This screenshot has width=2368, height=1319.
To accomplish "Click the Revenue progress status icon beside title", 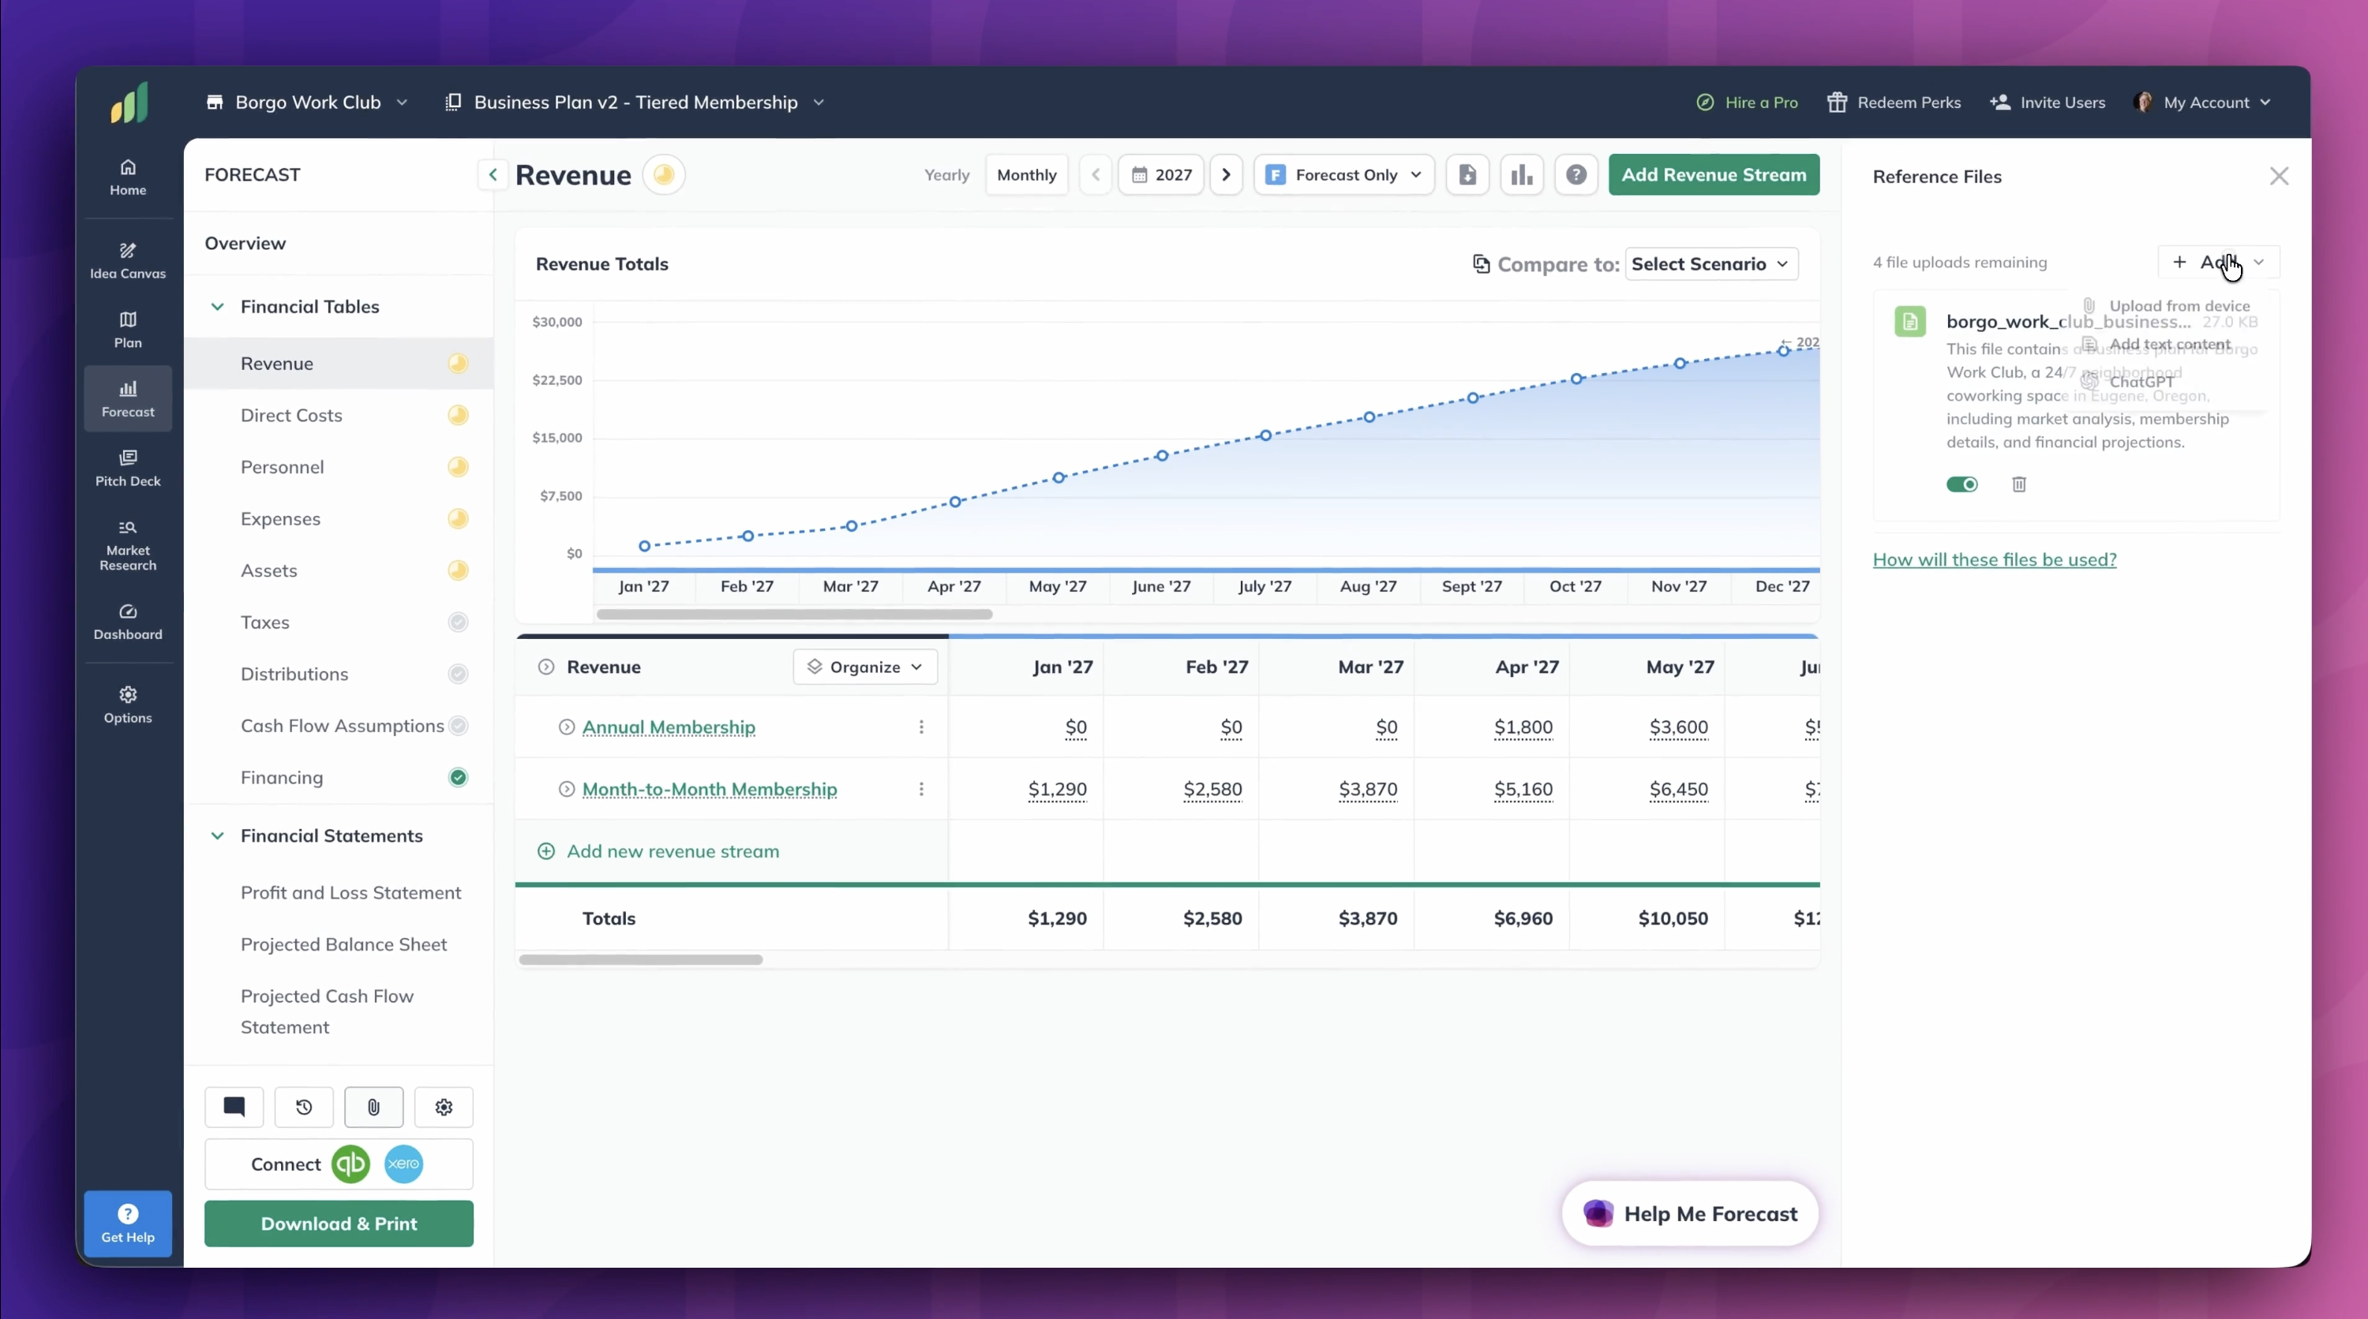I will pos(664,174).
